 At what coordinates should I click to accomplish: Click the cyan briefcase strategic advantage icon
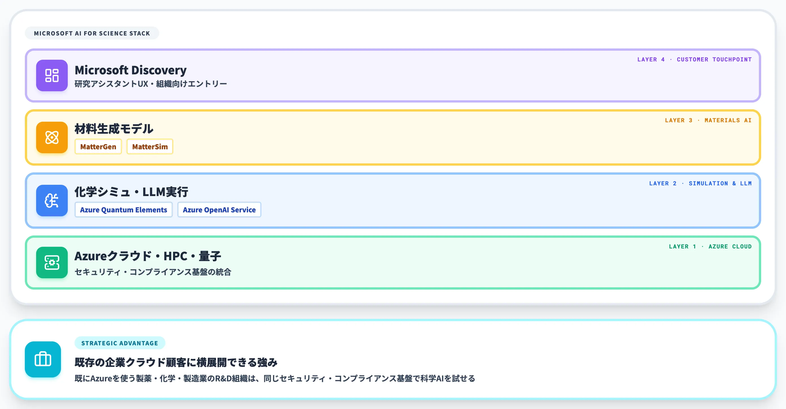tap(43, 359)
